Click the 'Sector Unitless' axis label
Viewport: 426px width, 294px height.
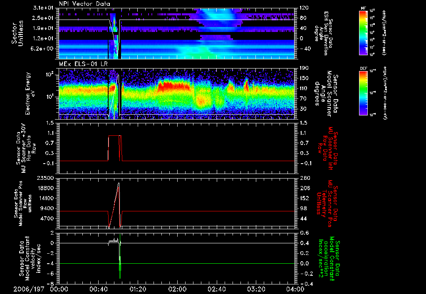pos(17,33)
